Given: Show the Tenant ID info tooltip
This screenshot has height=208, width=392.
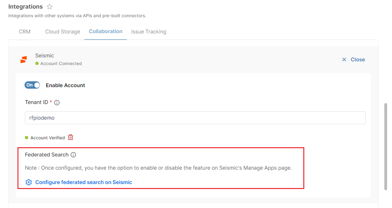Looking at the screenshot, I should 57,103.
